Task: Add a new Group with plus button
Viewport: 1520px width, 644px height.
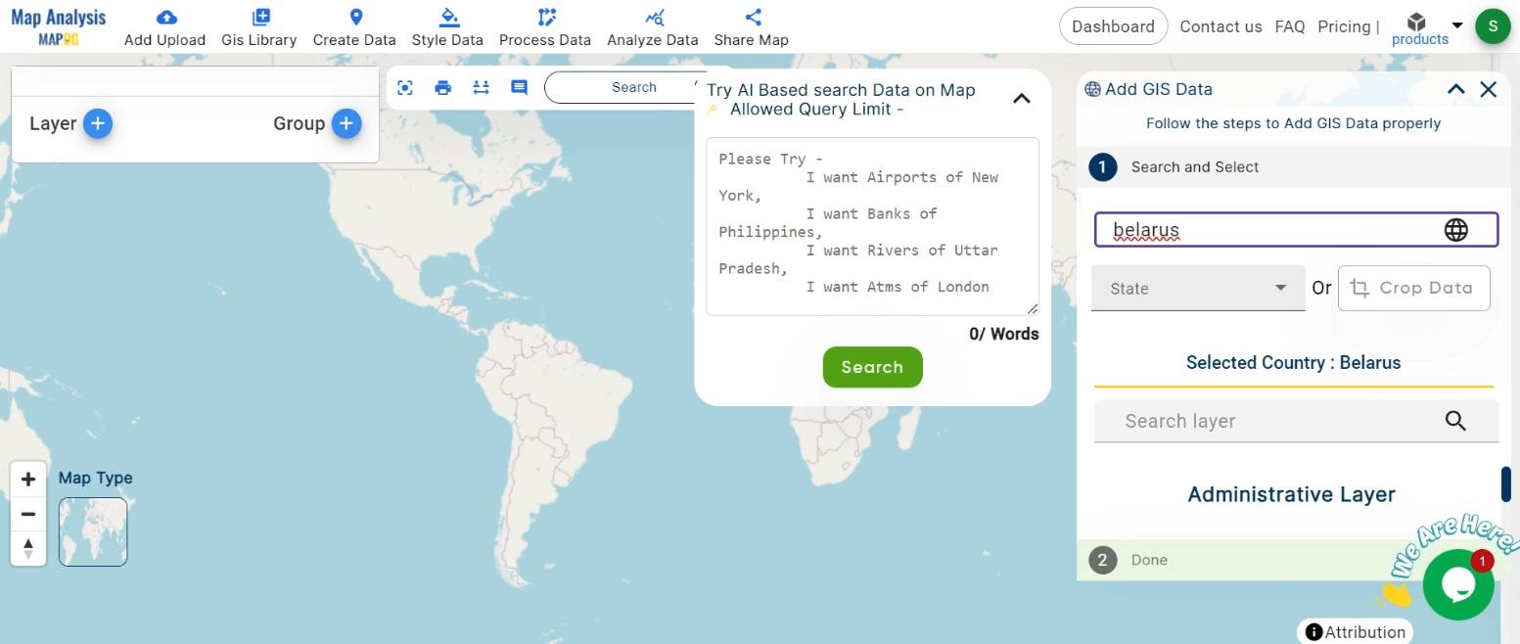Action: tap(346, 123)
